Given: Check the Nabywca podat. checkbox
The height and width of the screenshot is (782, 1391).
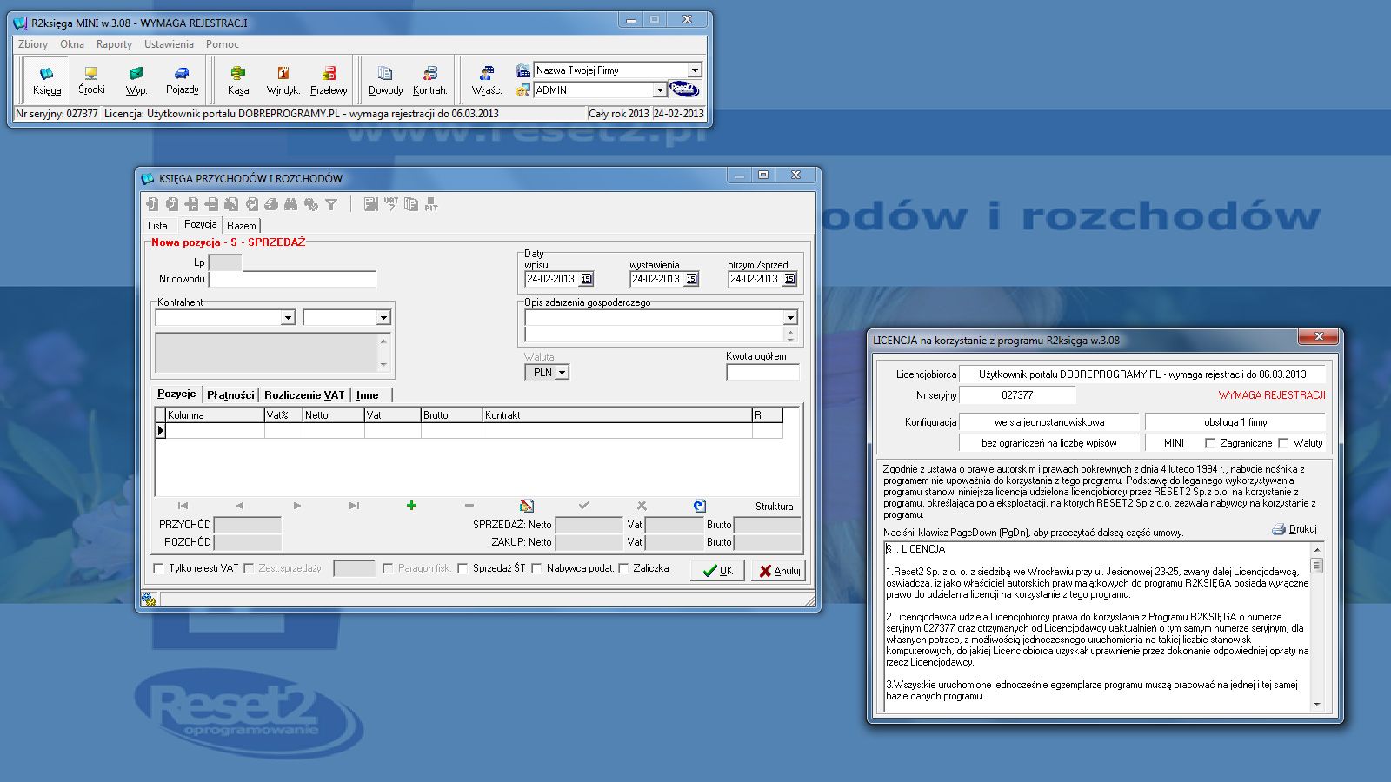Looking at the screenshot, I should [x=536, y=568].
